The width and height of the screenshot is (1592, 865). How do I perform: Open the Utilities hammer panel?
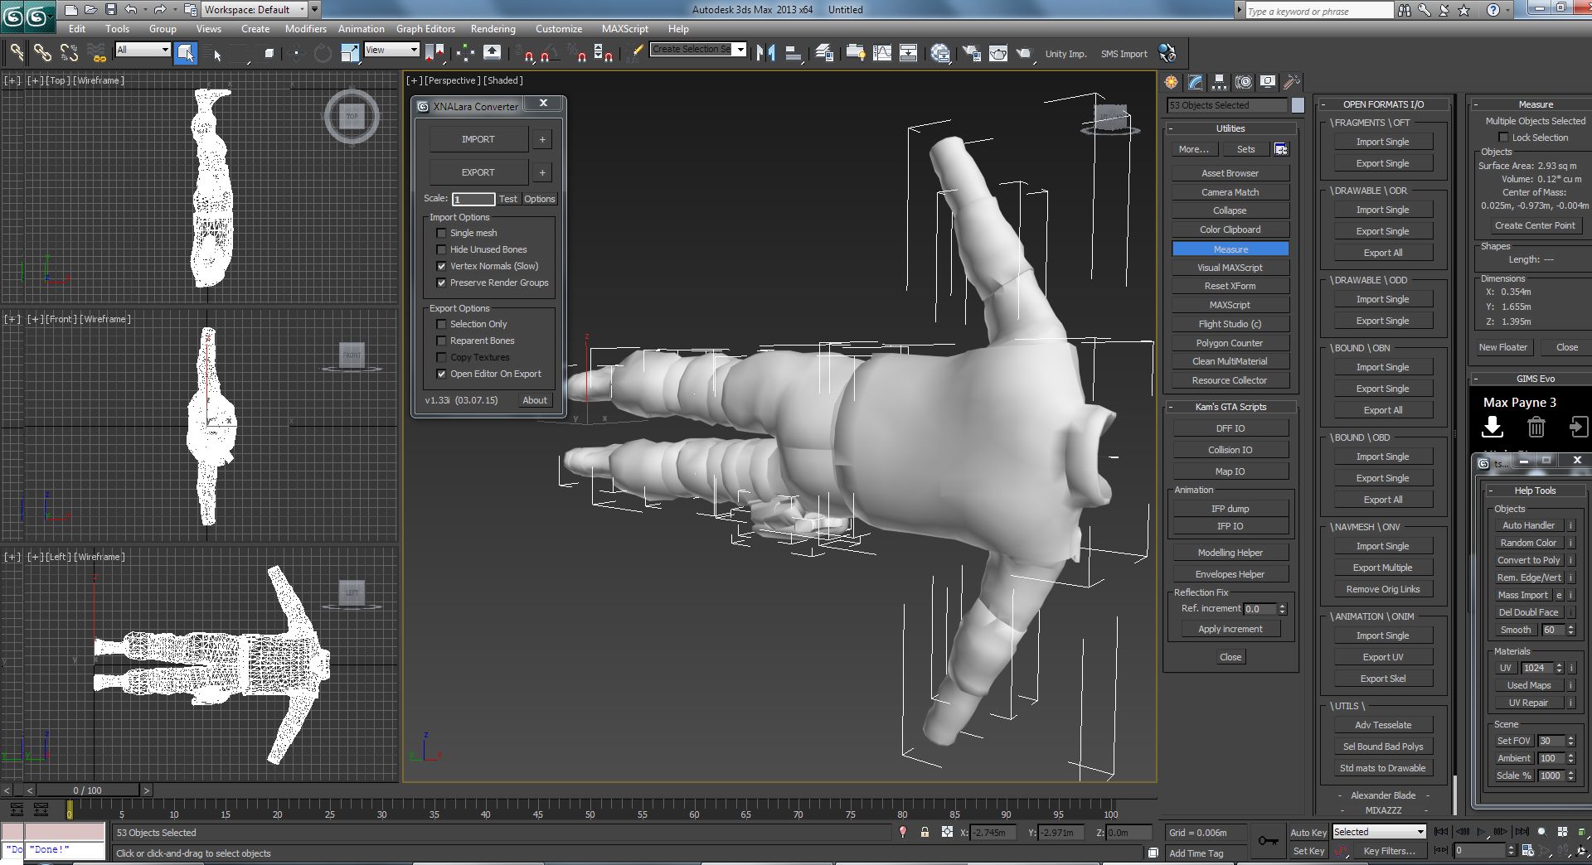coord(1291,82)
